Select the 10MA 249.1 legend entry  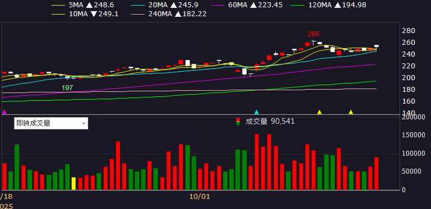(85, 14)
